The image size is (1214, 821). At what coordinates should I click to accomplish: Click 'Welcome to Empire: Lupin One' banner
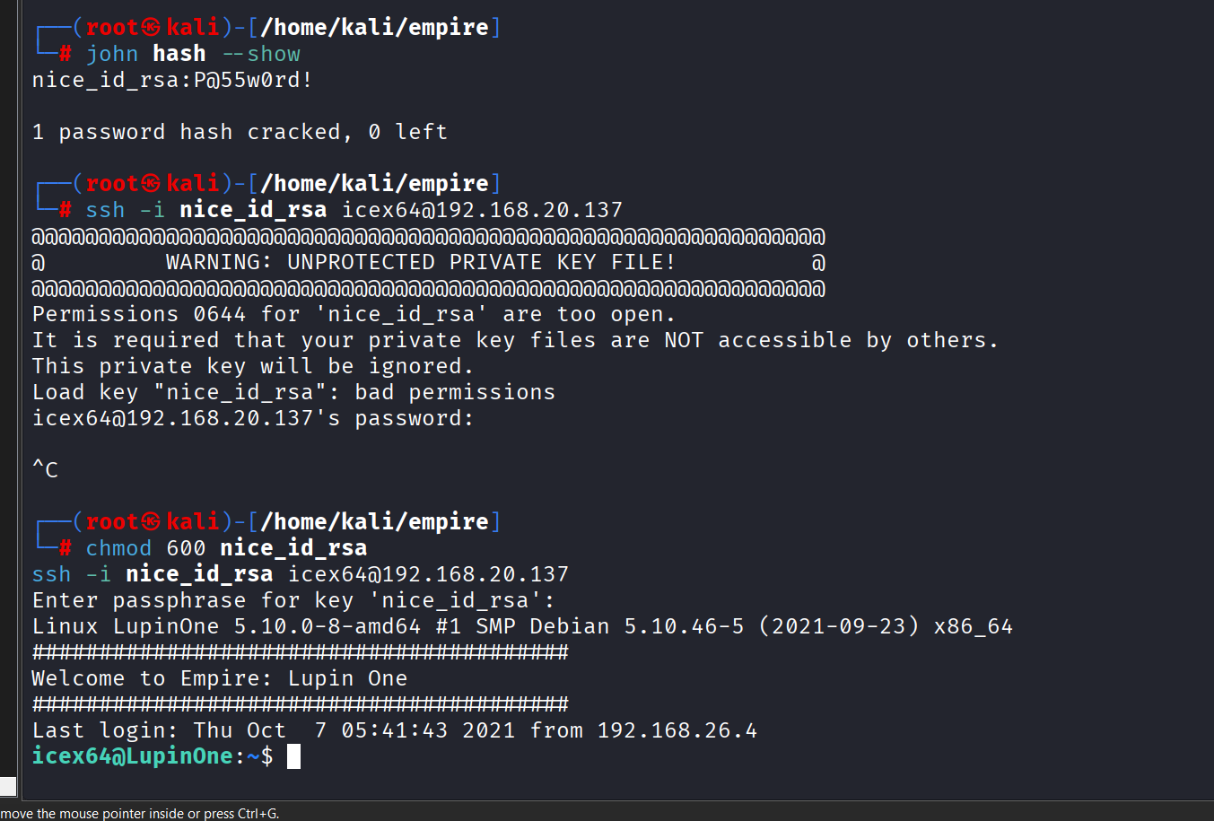tap(219, 678)
